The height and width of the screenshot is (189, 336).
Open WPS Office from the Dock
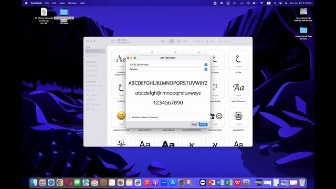click(x=237, y=182)
